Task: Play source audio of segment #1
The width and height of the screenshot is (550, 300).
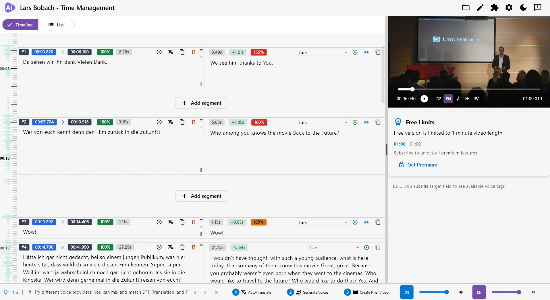Action: (159, 52)
